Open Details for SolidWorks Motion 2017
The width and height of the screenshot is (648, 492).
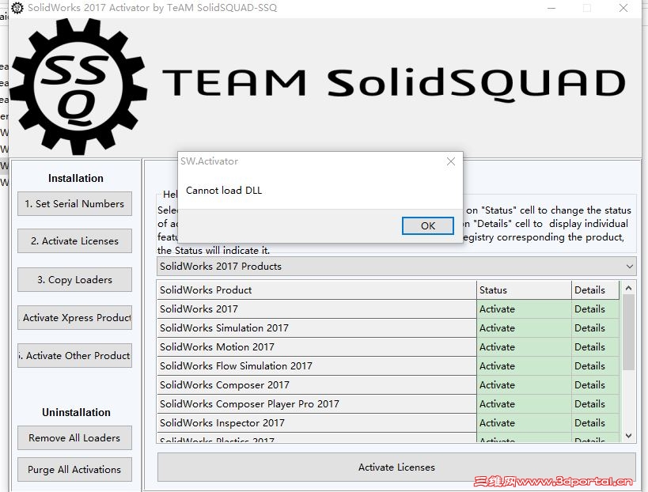point(596,347)
